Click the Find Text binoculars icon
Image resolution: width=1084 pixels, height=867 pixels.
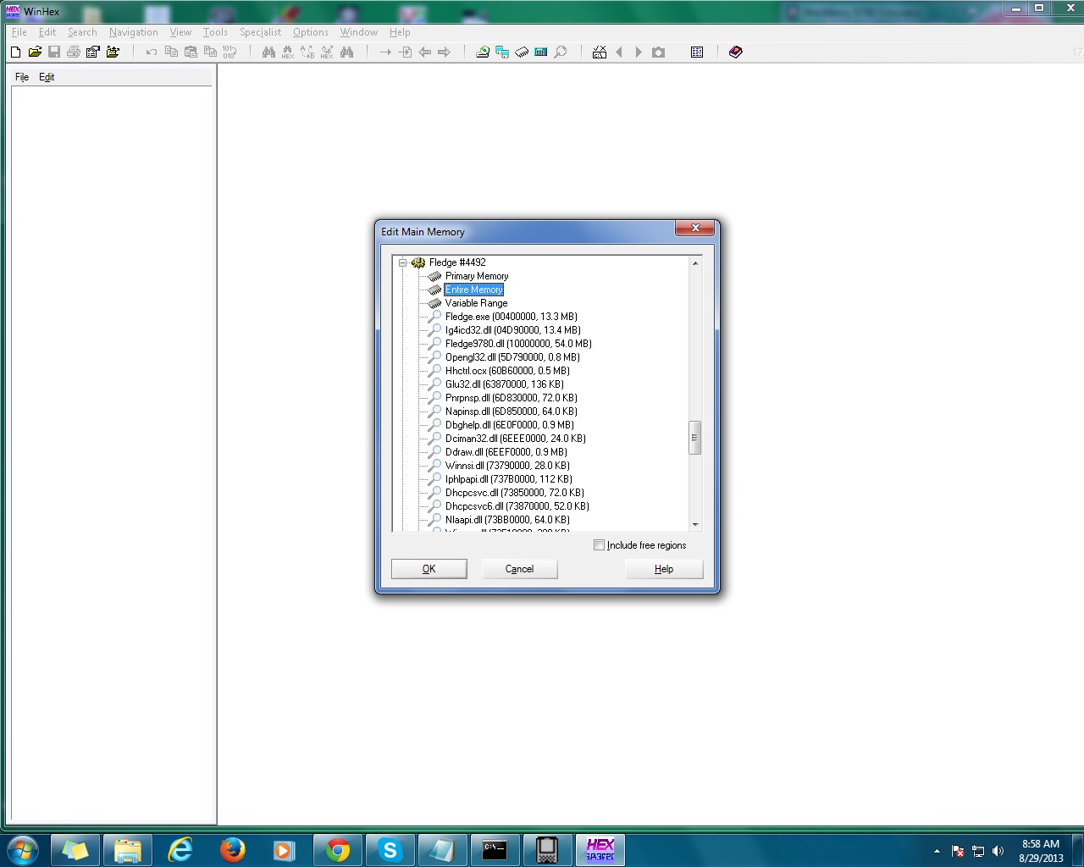[268, 52]
